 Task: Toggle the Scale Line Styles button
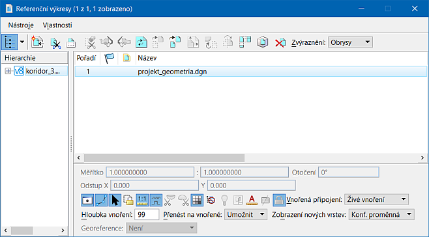pos(156,200)
